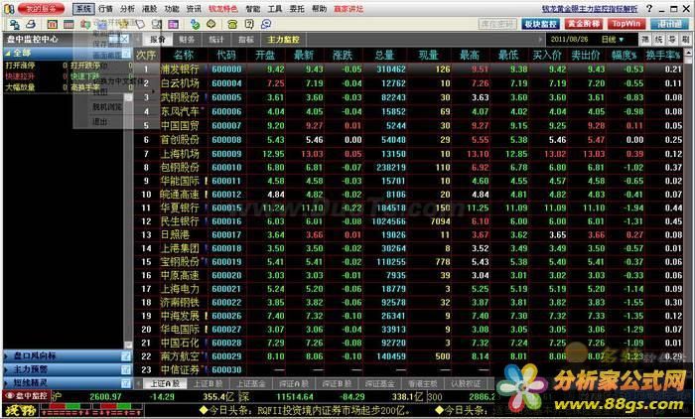The image size is (695, 419).
Task: Click the TopWin button
Action: 626,24
